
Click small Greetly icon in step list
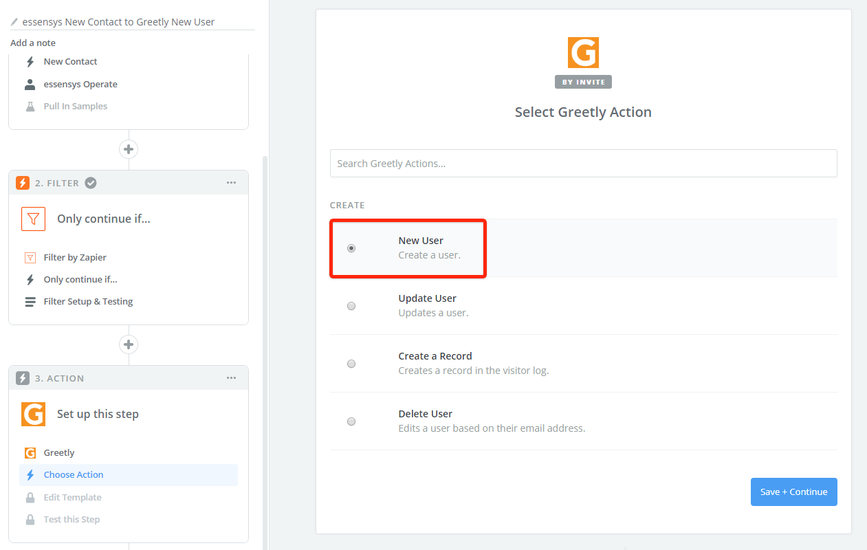pos(30,453)
